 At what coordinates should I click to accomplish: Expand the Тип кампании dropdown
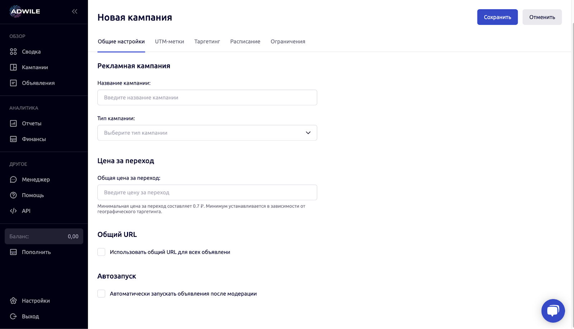click(207, 133)
